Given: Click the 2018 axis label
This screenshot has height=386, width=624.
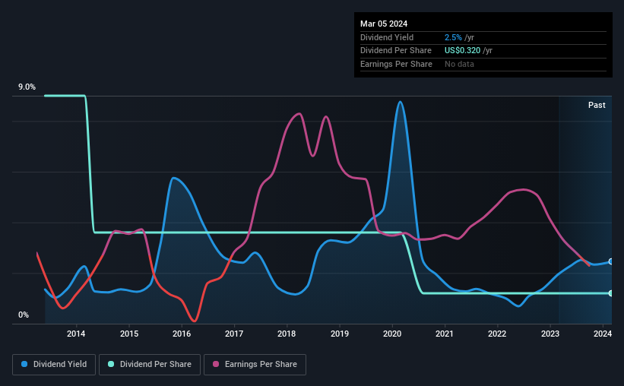Looking at the screenshot, I should coord(287,334).
